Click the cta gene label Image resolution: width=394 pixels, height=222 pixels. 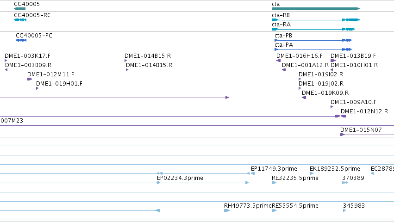pyautogui.click(x=275, y=4)
